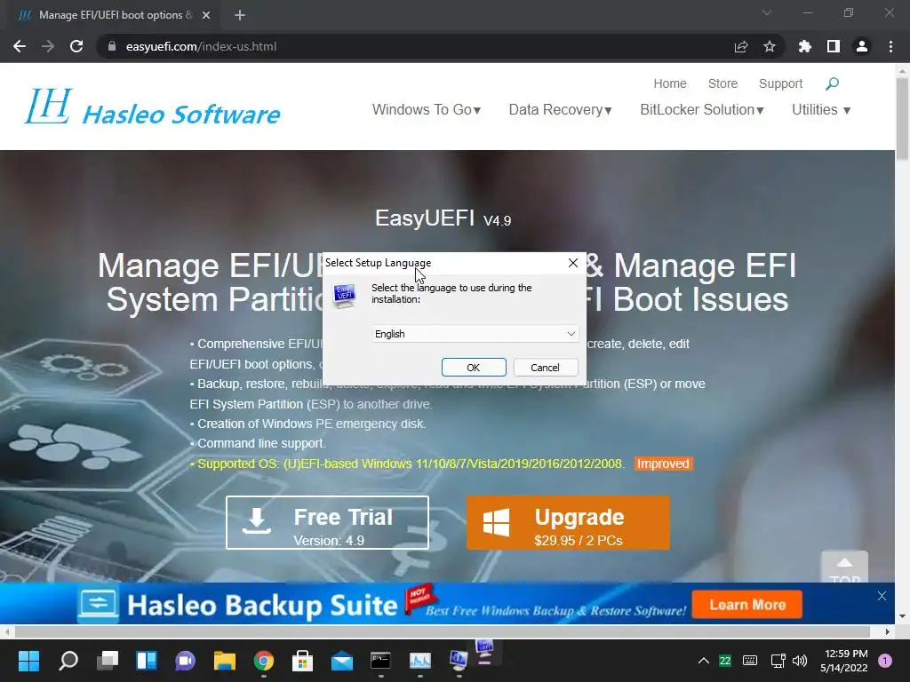The height and width of the screenshot is (682, 910).
Task: Bookmark this page with star icon
Action: click(770, 46)
